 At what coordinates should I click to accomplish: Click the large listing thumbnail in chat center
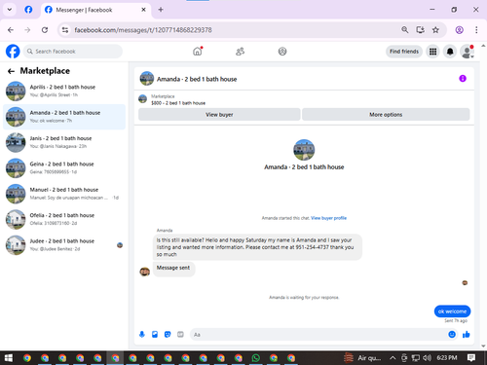pyautogui.click(x=304, y=150)
